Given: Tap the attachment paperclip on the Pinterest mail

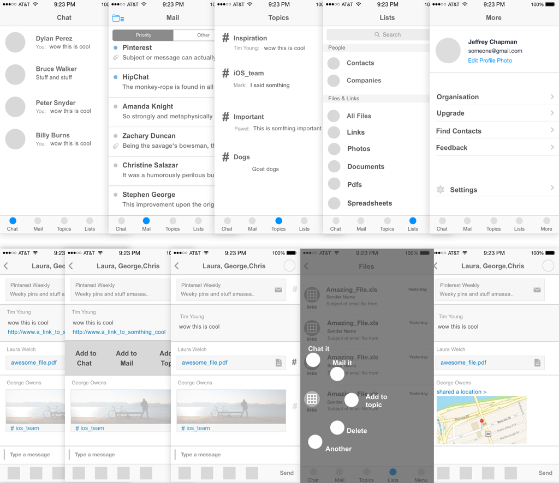Looking at the screenshot, I should pos(116,57).
